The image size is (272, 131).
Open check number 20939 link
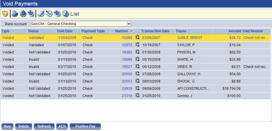click(x=127, y=89)
